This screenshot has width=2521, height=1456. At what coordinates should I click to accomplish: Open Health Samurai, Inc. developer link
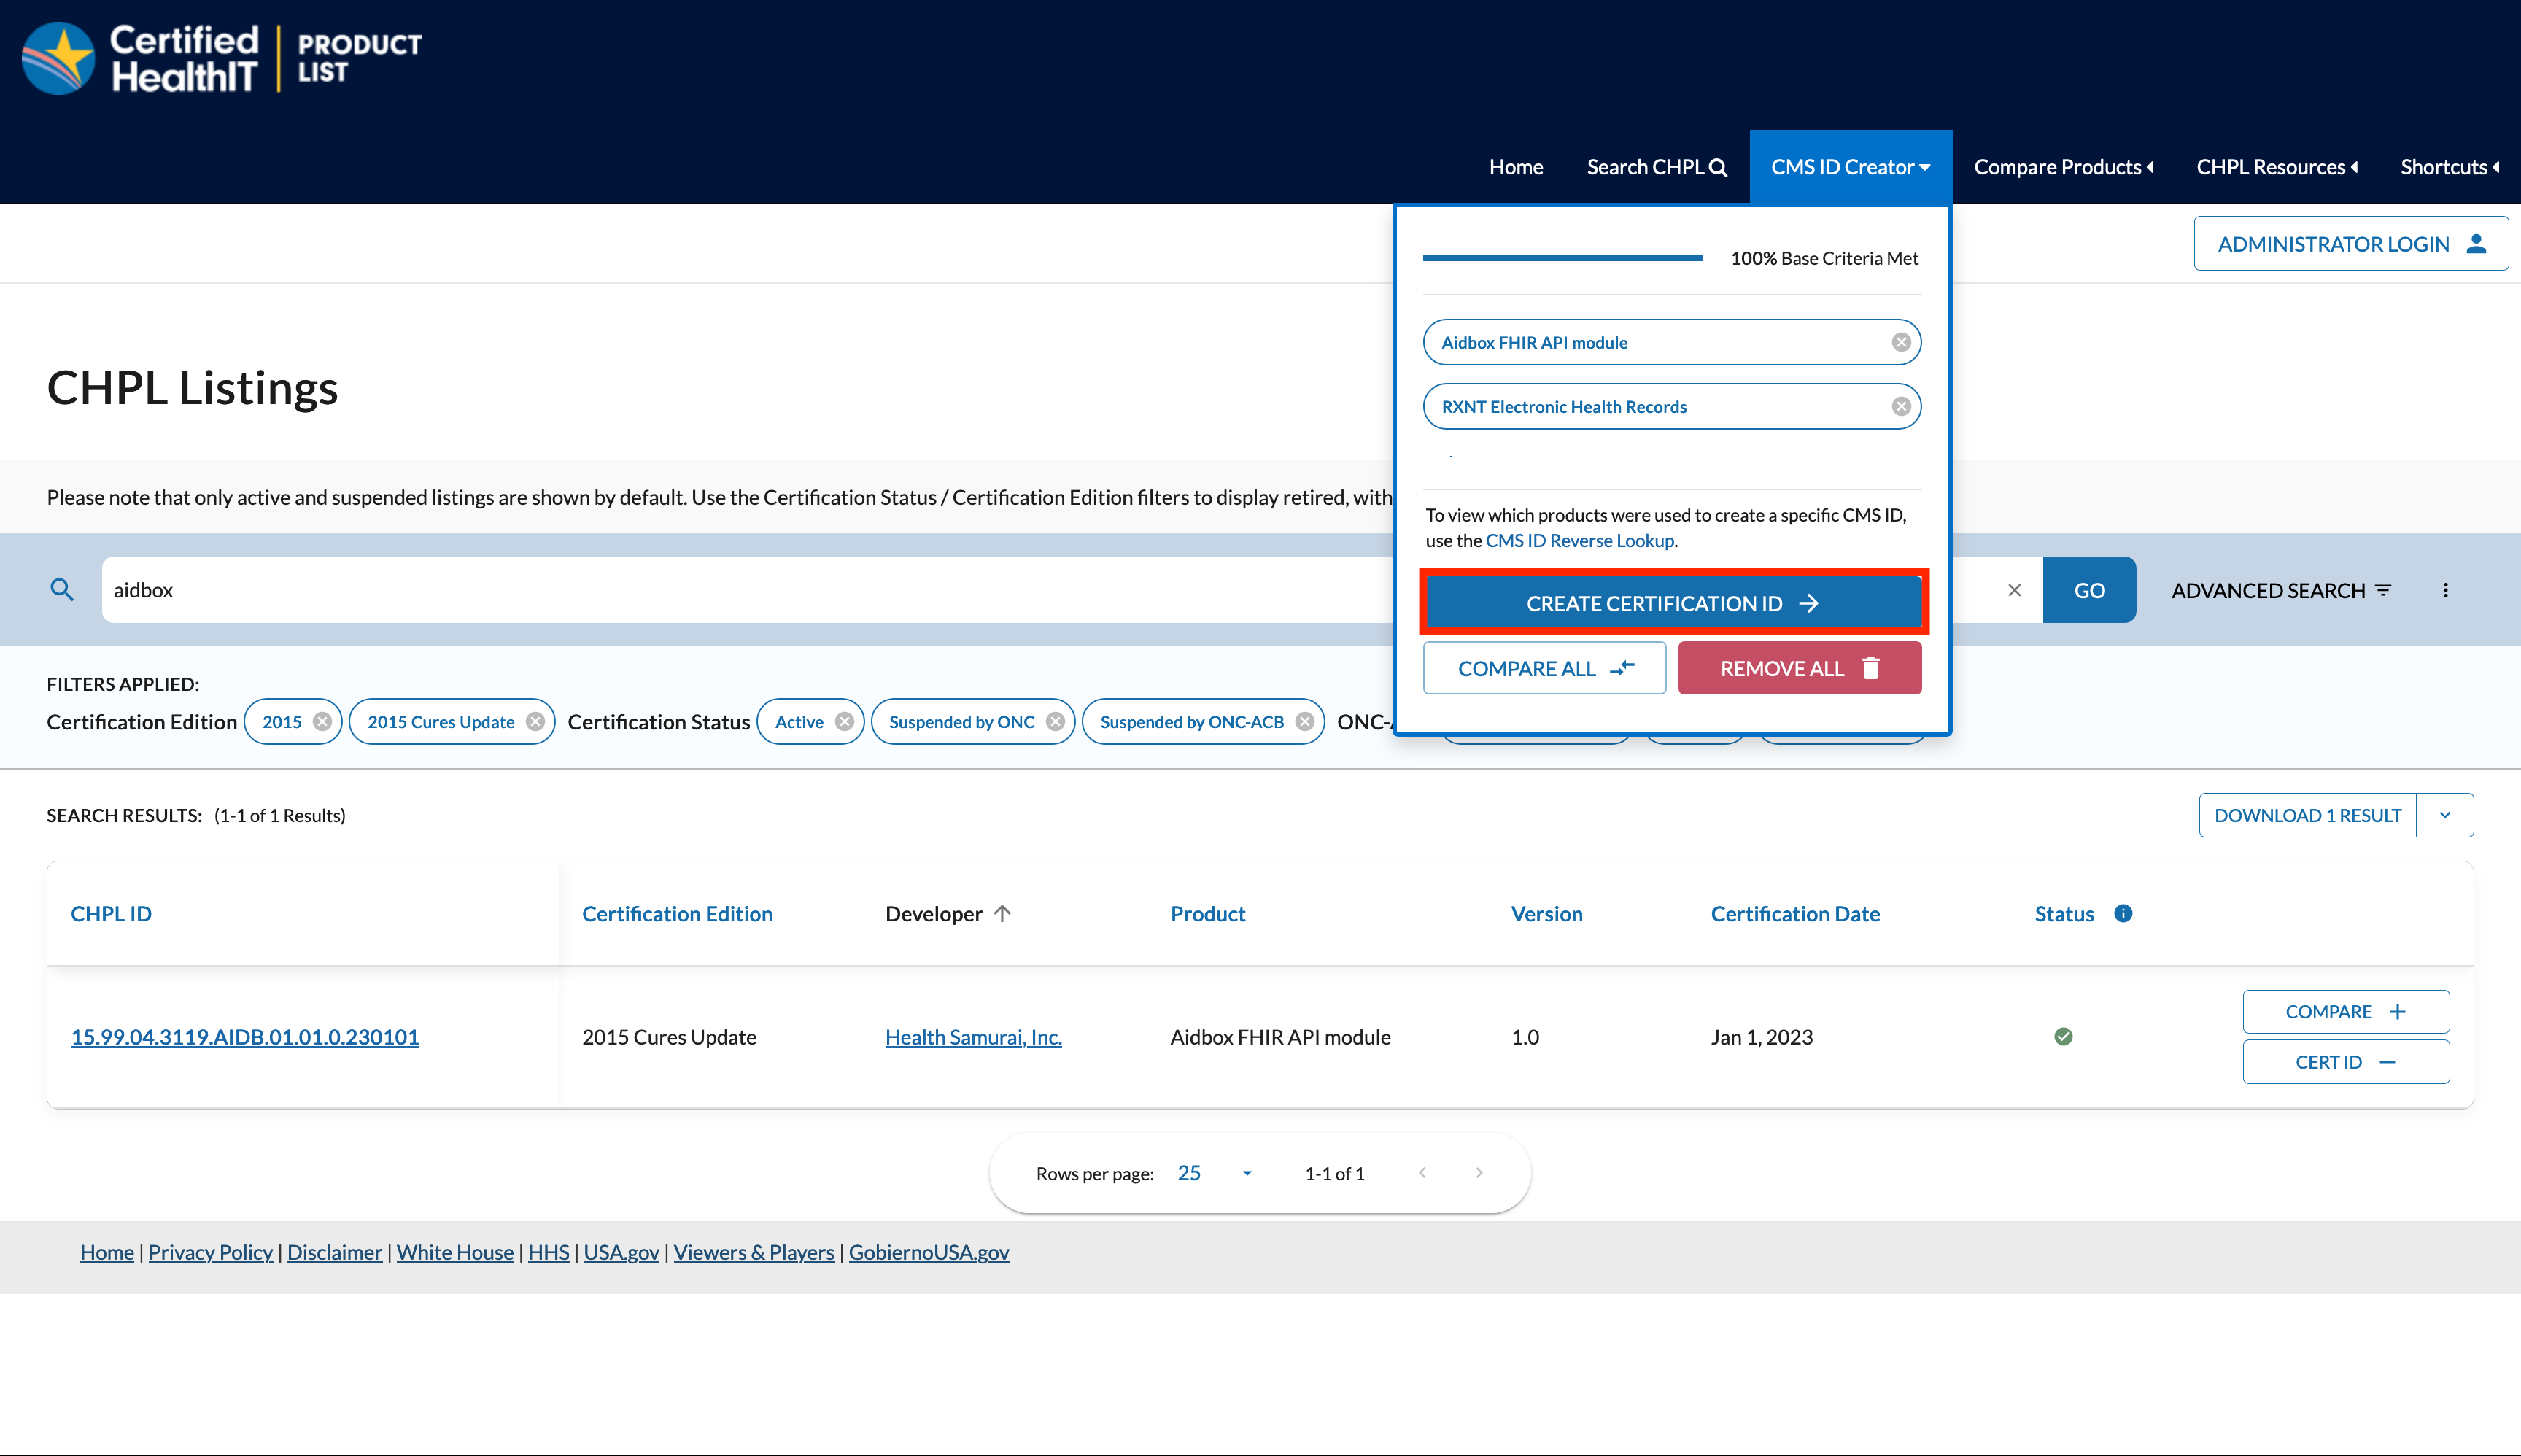pyautogui.click(x=973, y=1037)
